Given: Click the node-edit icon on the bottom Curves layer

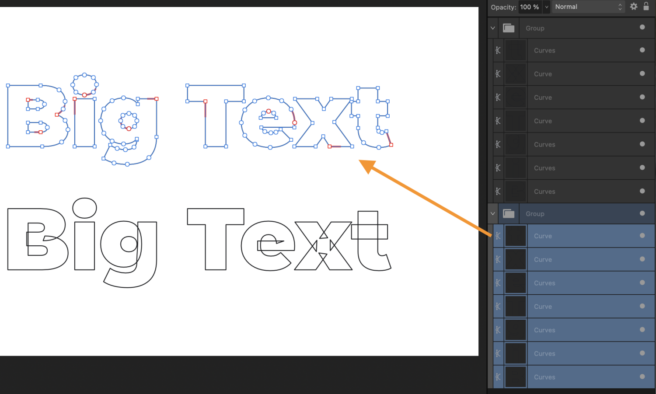Looking at the screenshot, I should pos(498,377).
